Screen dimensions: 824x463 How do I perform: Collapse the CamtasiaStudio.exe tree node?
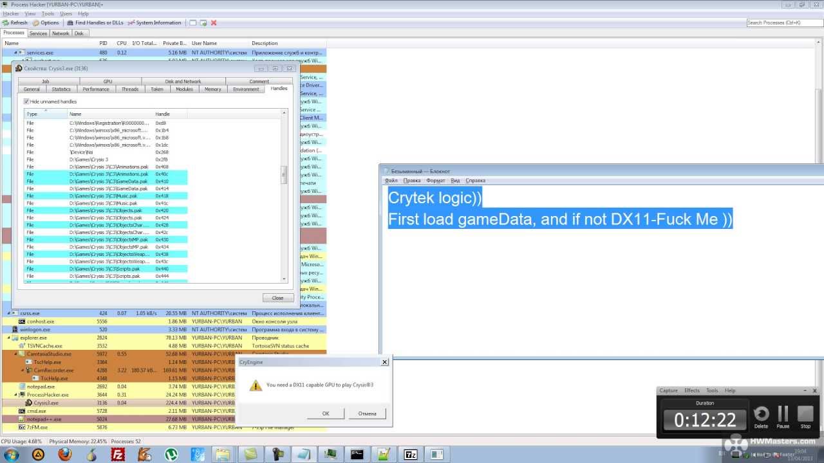coord(15,354)
